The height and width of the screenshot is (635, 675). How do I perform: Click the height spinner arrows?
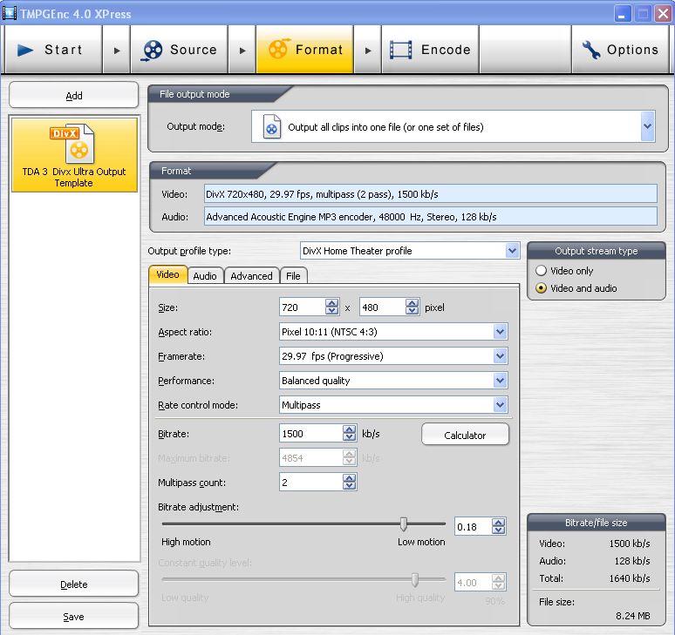tap(412, 307)
